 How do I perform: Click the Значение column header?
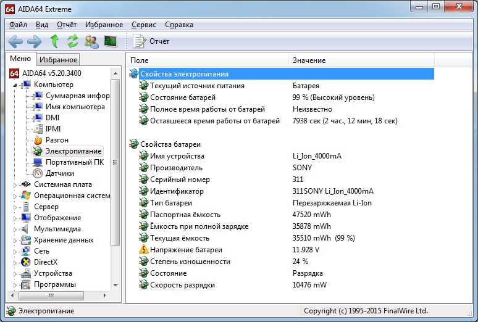point(361,60)
